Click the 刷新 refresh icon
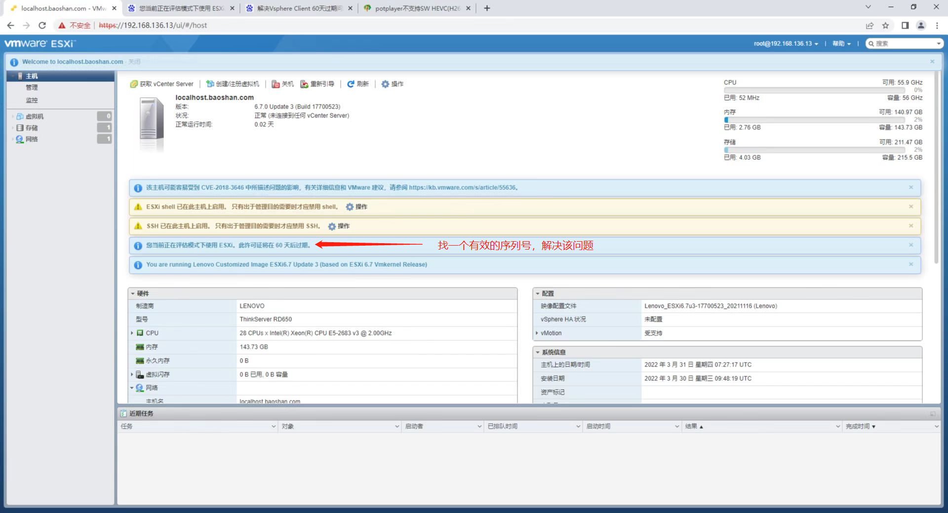This screenshot has width=948, height=513. tap(351, 84)
